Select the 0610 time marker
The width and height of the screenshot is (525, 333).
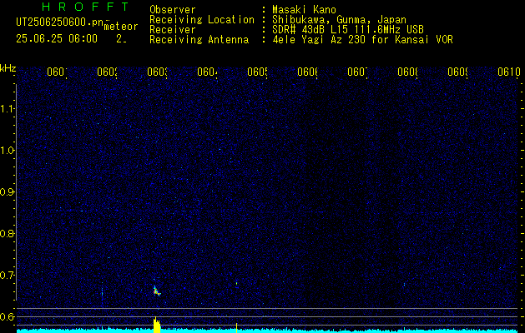(x=509, y=72)
